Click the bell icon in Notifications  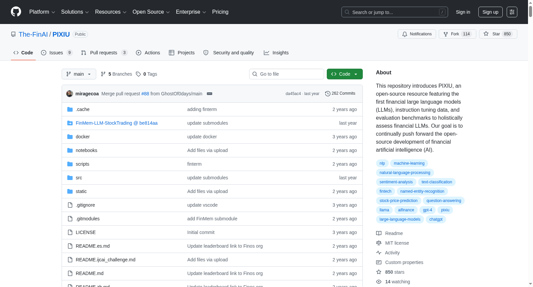coord(405,34)
